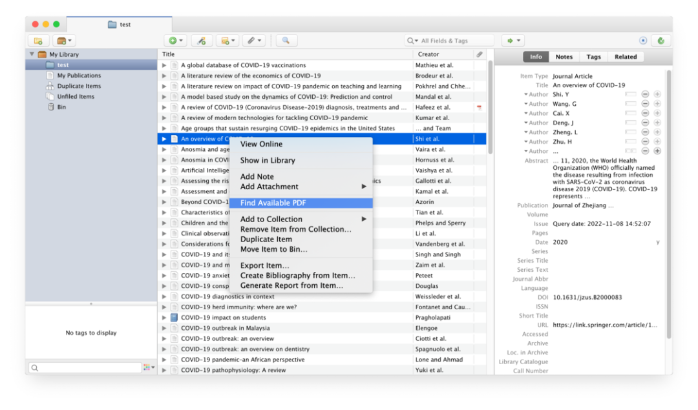Toggle name field mode for Wang, G

point(630,104)
